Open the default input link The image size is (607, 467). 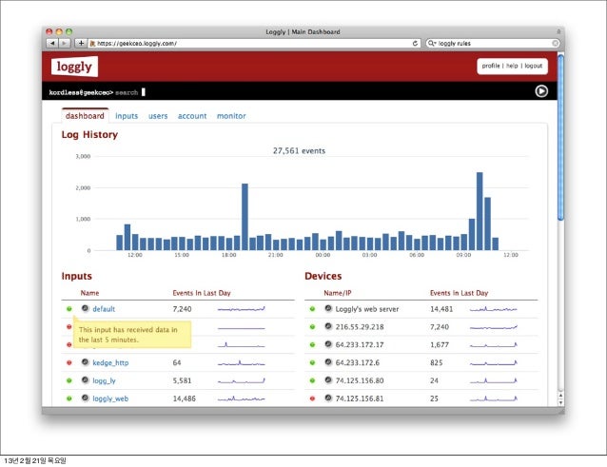coord(104,309)
